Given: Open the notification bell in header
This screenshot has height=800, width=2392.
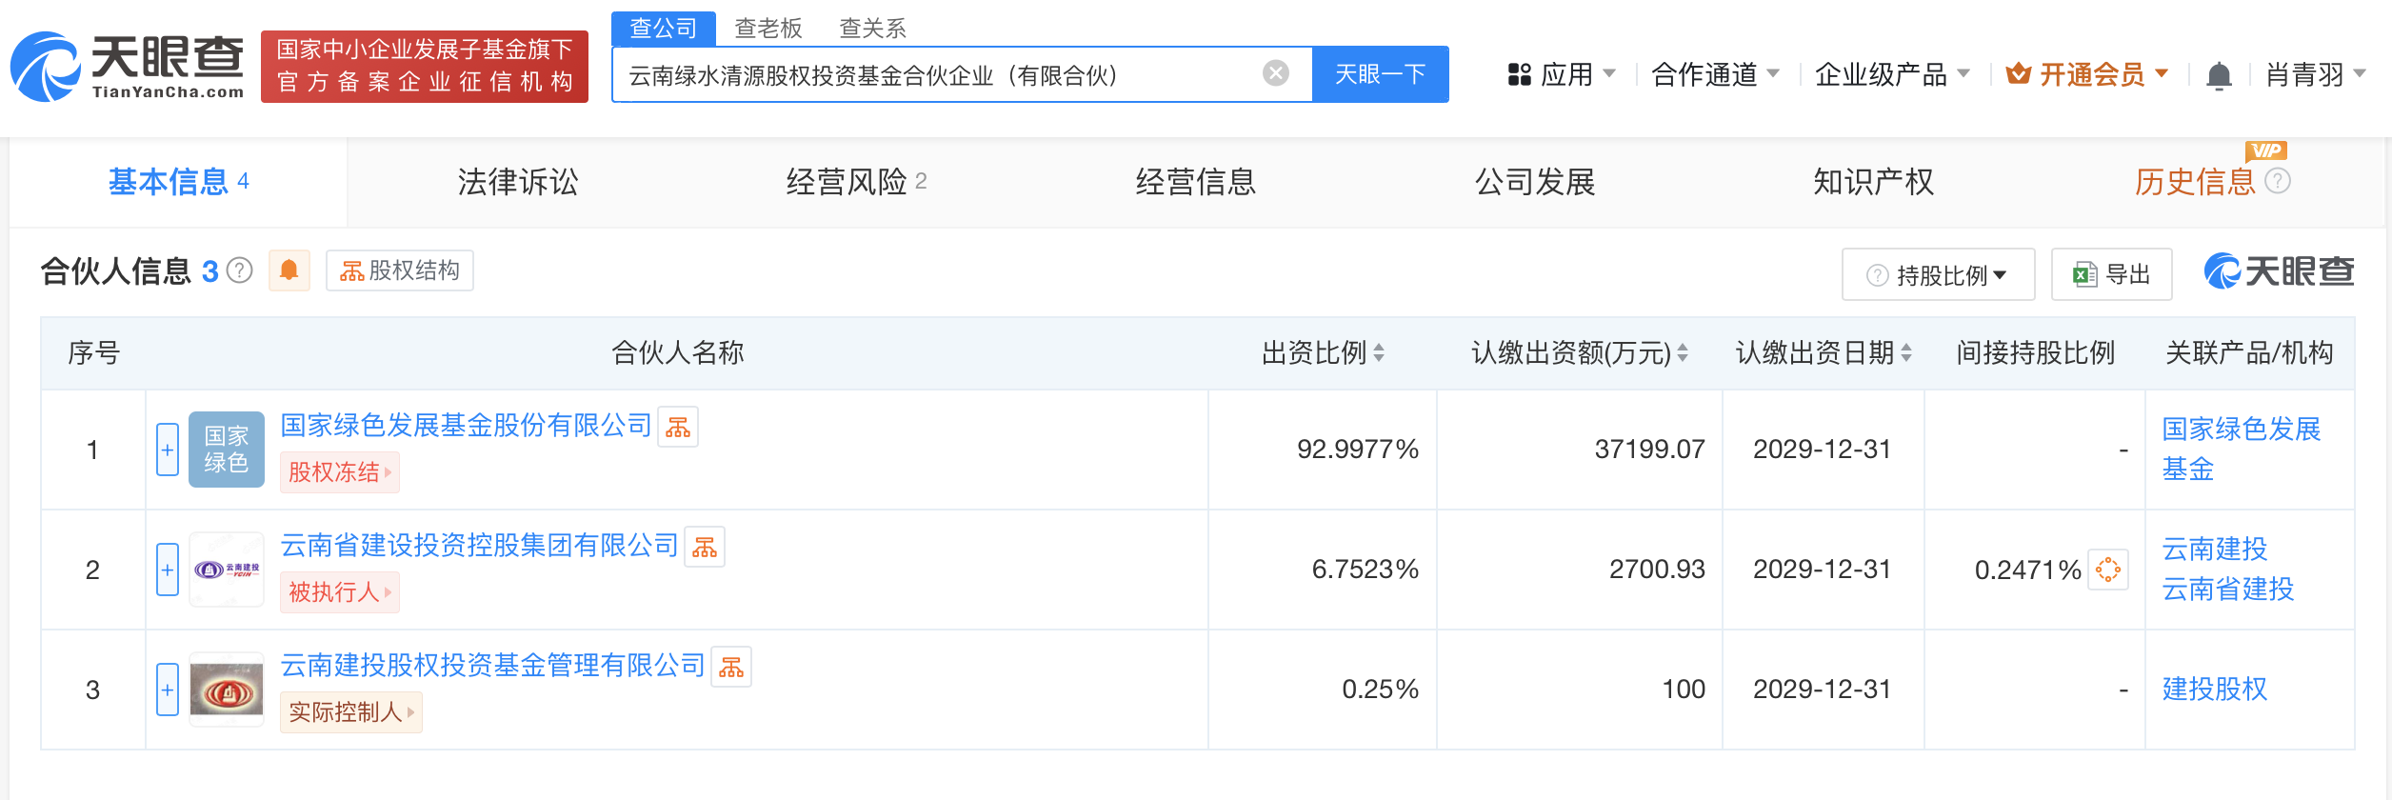Looking at the screenshot, I should pos(2219,75).
